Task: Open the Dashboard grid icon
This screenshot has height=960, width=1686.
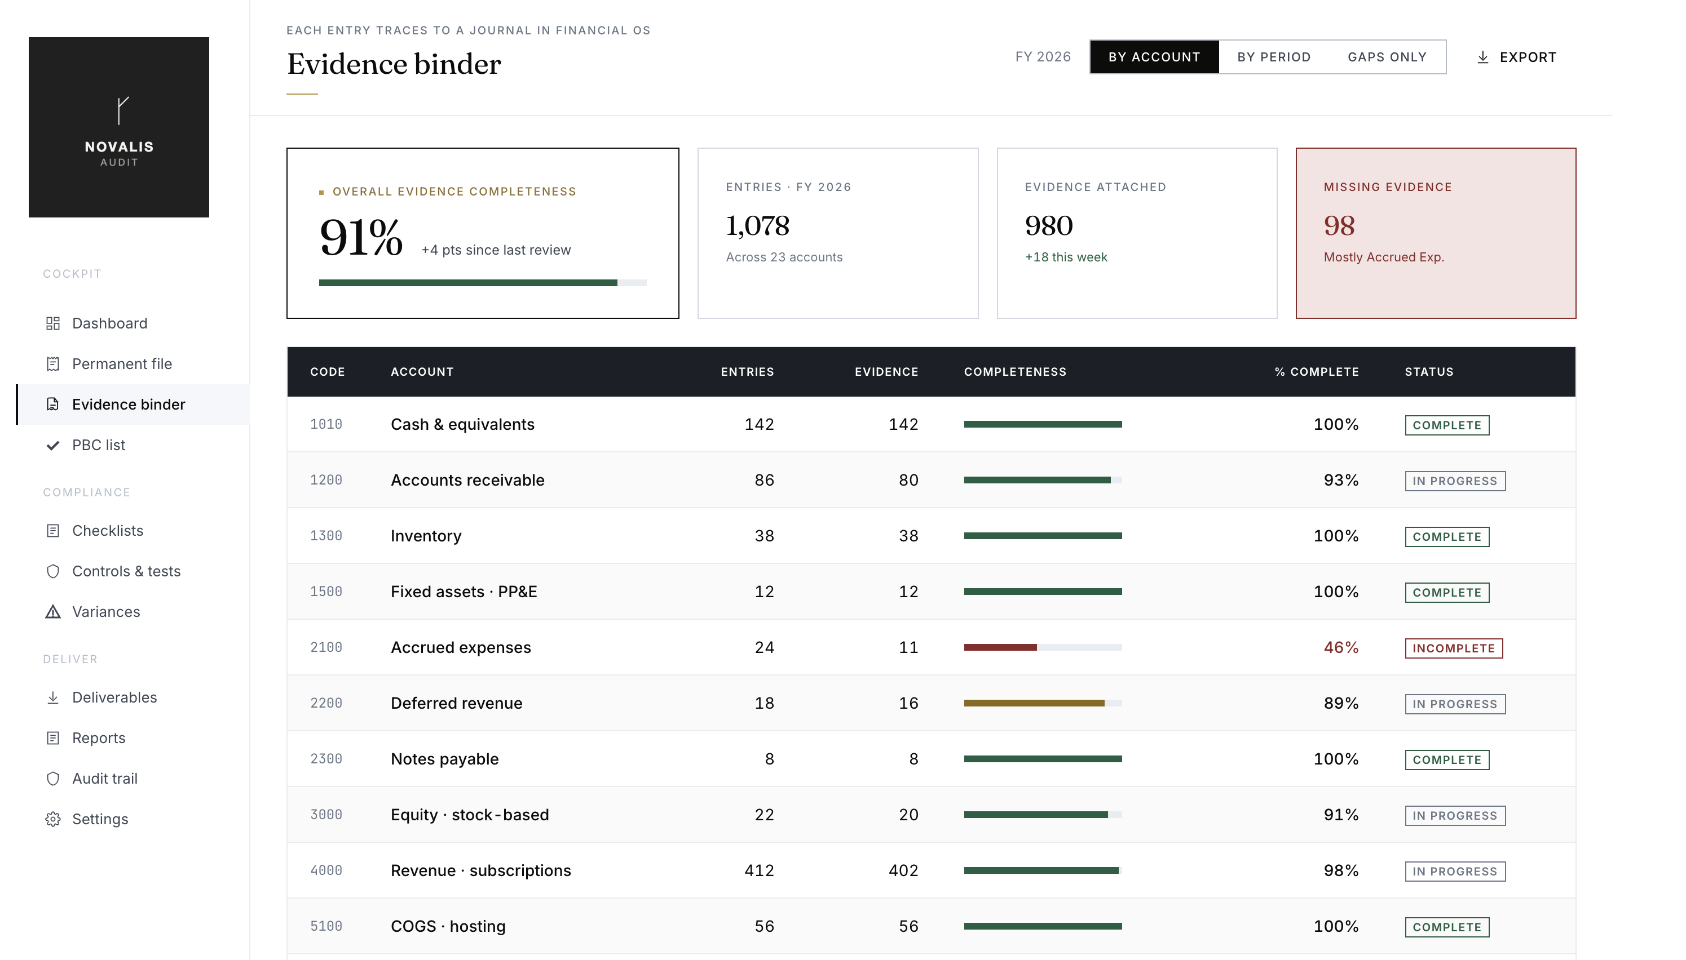Action: [x=53, y=323]
